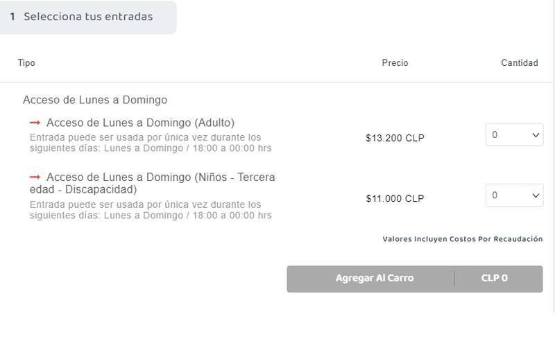This screenshot has width=555, height=341.
Task: Expand quantity selector for Niños - Tercera edad ticket
Action: [514, 195]
